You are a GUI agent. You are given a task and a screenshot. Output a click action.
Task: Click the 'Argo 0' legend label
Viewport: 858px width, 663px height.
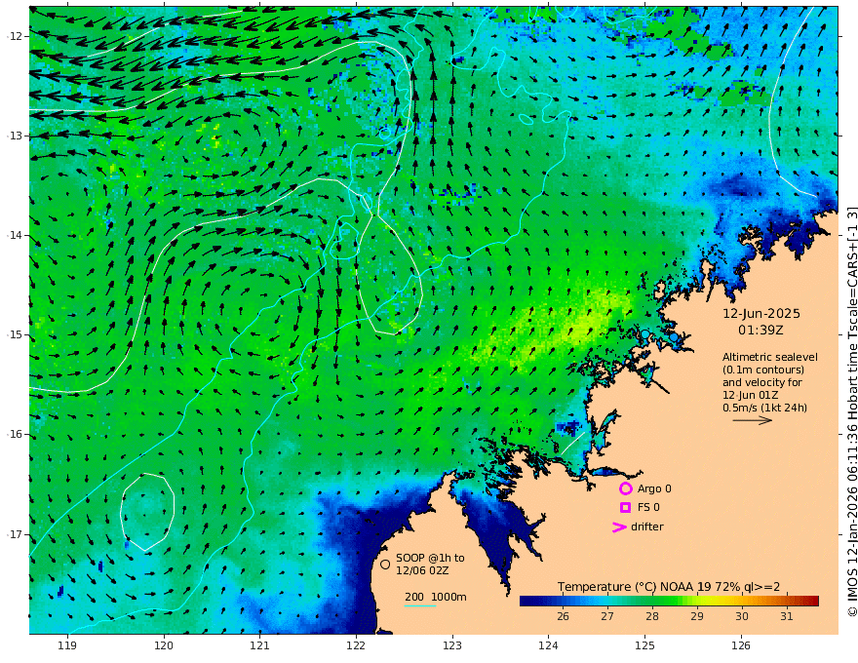[x=654, y=488]
